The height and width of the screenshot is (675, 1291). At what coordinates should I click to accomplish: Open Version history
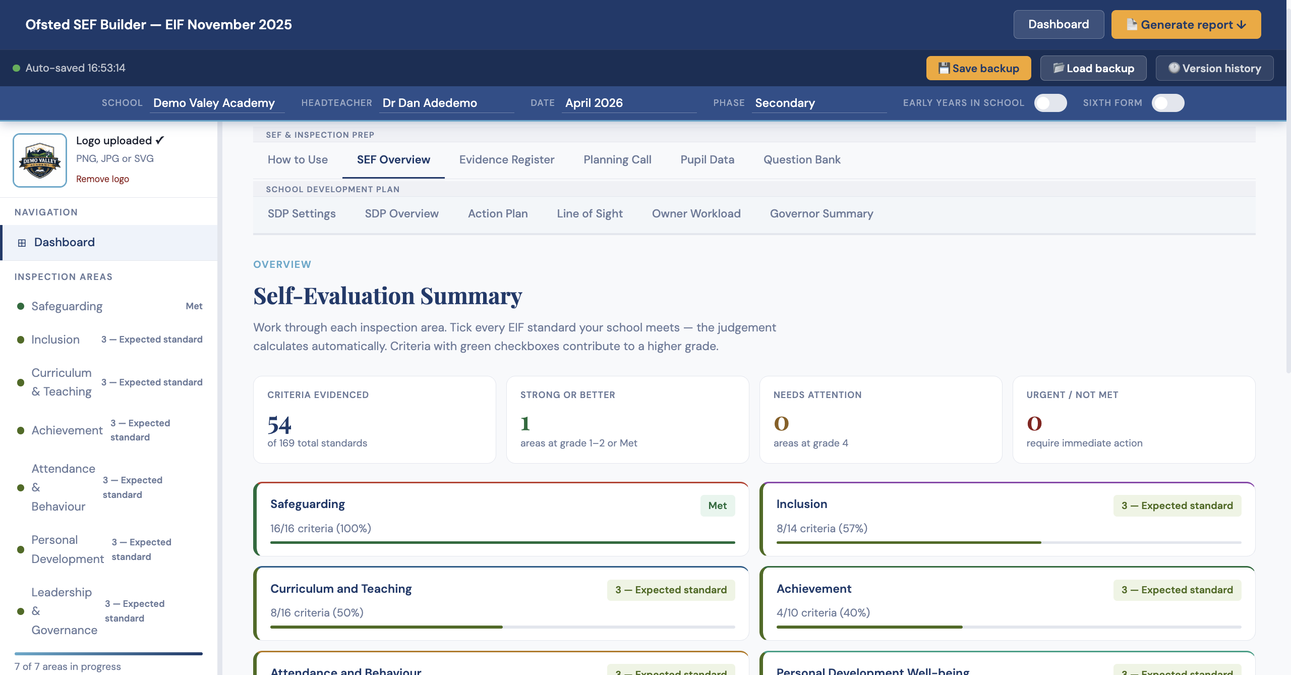(x=1214, y=68)
